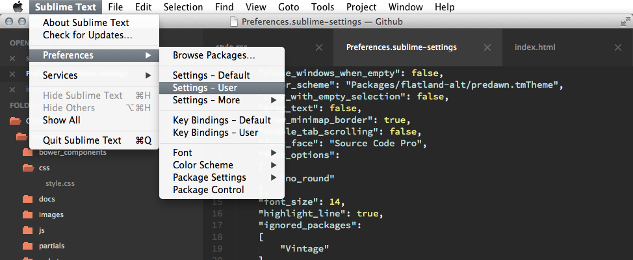Image resolution: width=633 pixels, height=260 pixels.
Task: Click "highlight_line" key on line 16
Action: (x=302, y=213)
